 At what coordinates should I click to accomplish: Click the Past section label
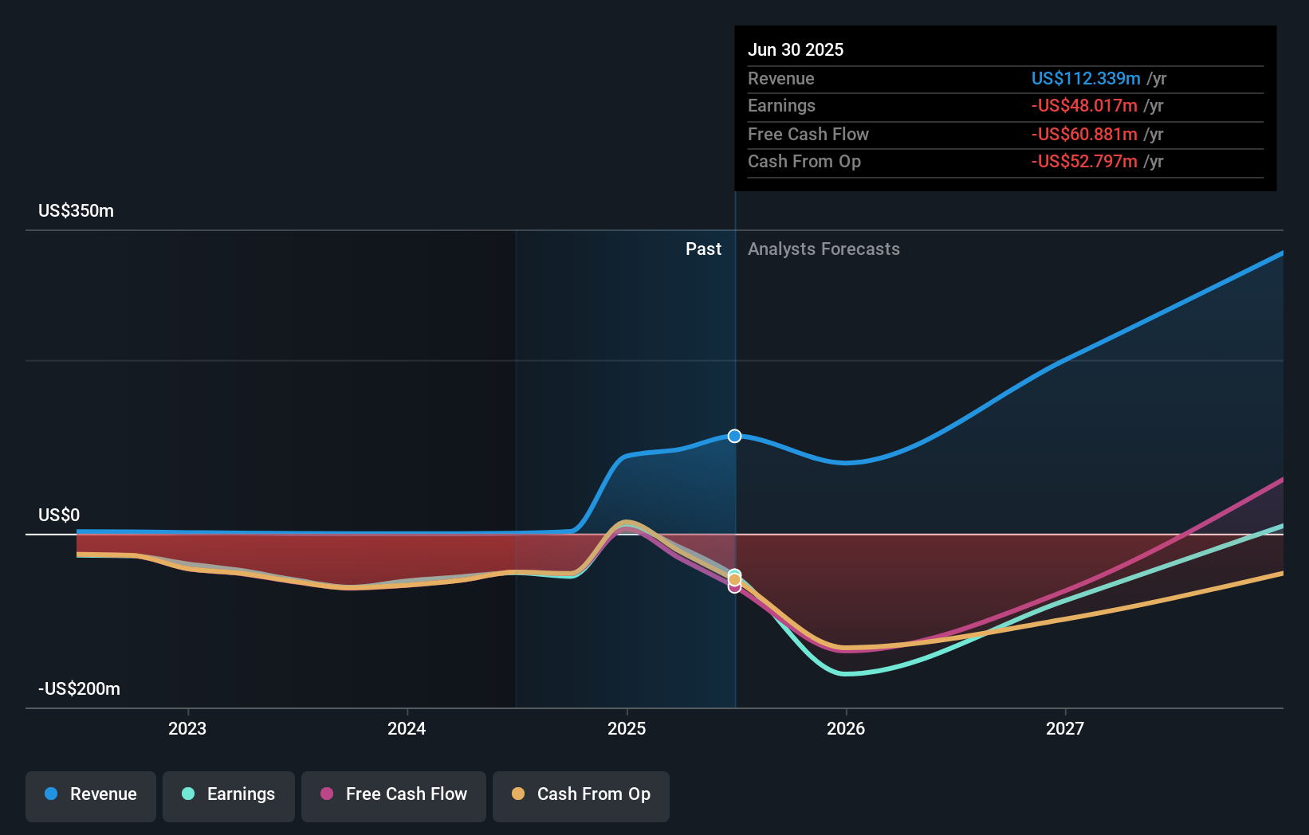703,249
